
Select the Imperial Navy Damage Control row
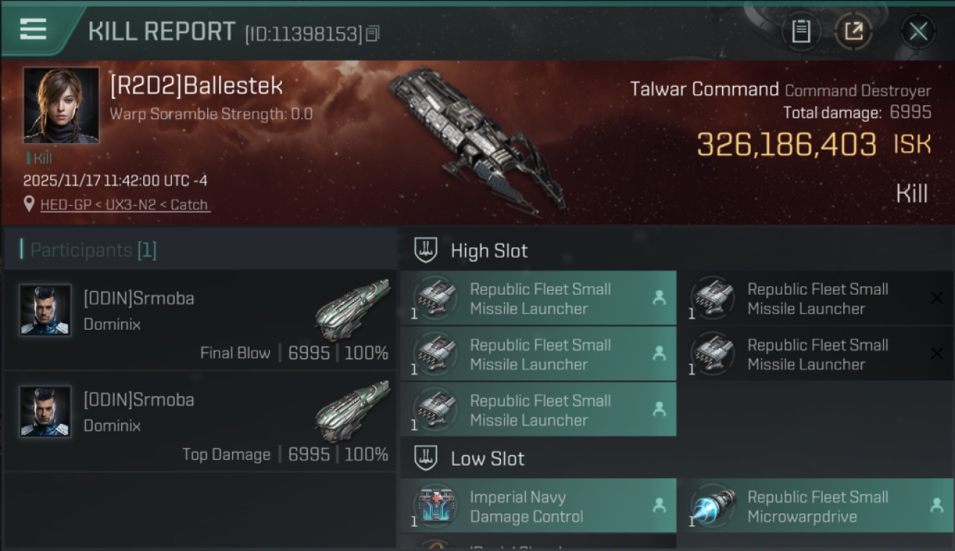[x=538, y=506]
